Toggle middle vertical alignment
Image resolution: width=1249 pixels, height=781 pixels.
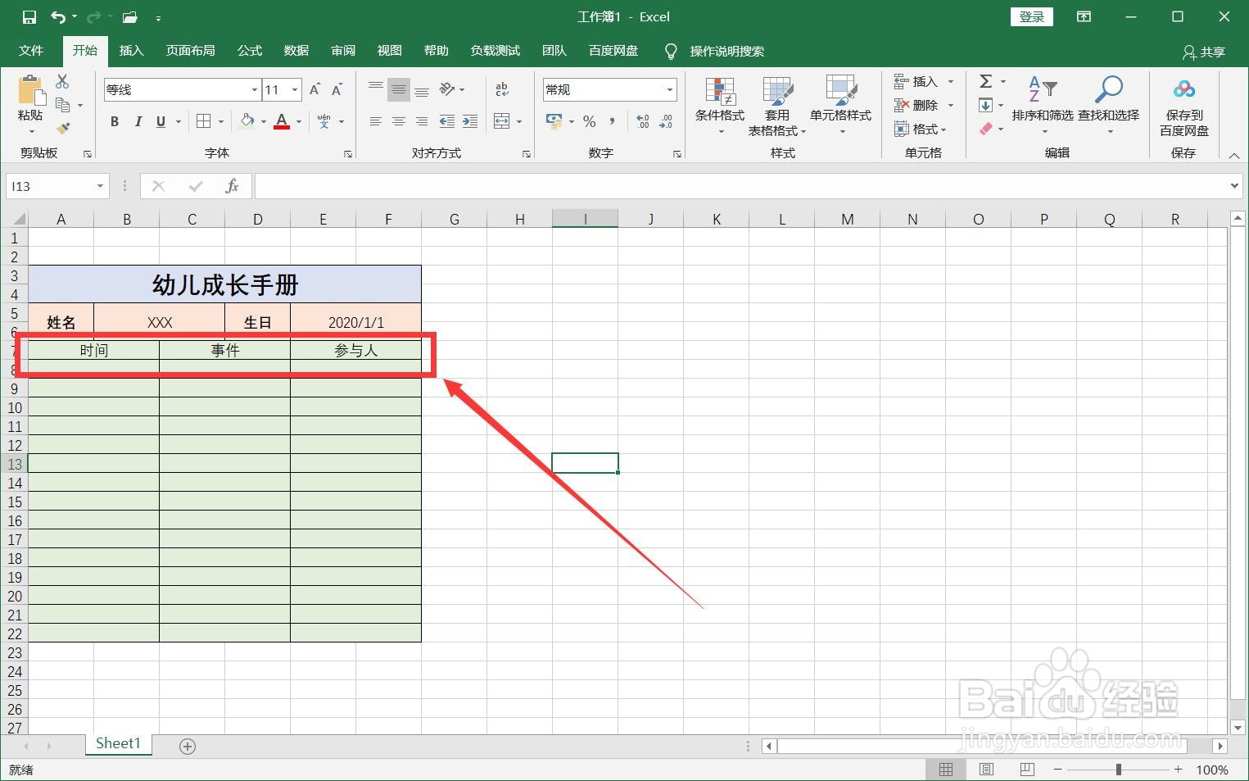pos(399,89)
